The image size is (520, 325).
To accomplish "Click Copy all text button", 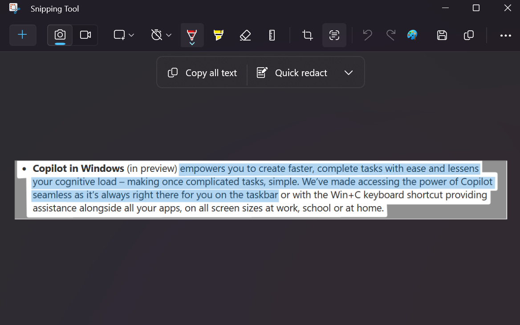I will point(203,73).
